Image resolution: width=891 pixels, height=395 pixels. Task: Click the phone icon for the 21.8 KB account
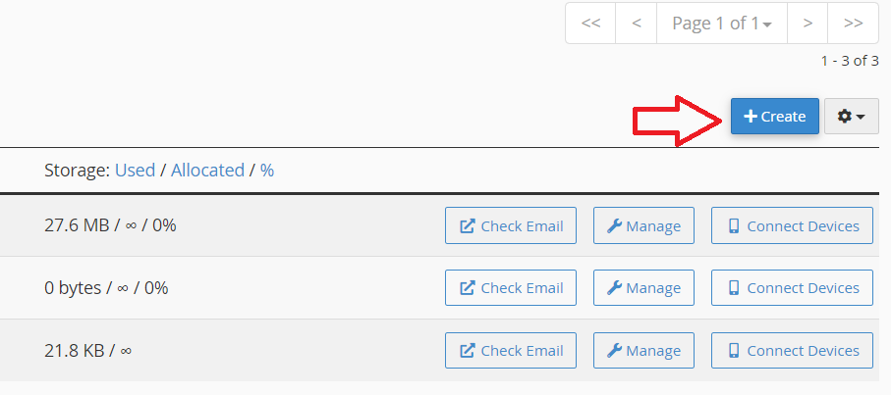[x=733, y=350]
